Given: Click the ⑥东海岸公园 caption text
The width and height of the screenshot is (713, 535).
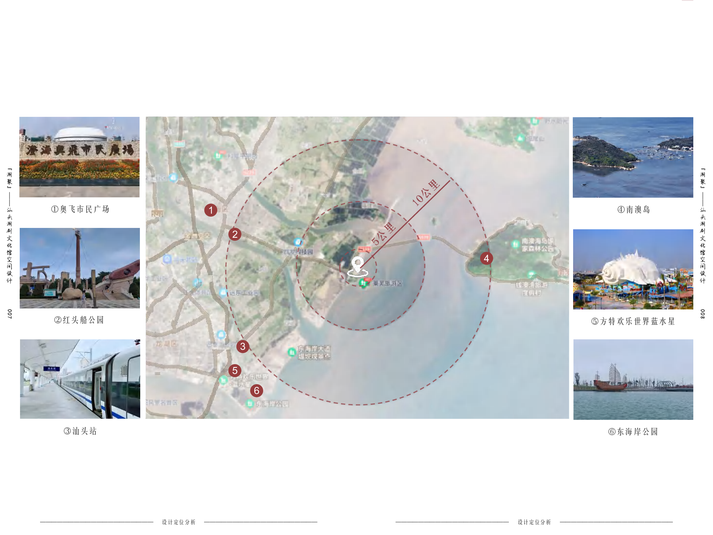Looking at the screenshot, I should click(x=633, y=431).
